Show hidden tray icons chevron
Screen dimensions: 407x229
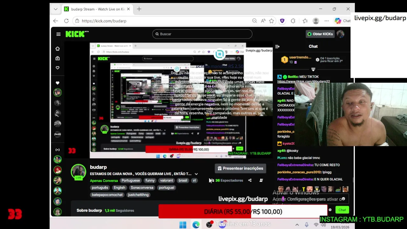(x=297, y=225)
